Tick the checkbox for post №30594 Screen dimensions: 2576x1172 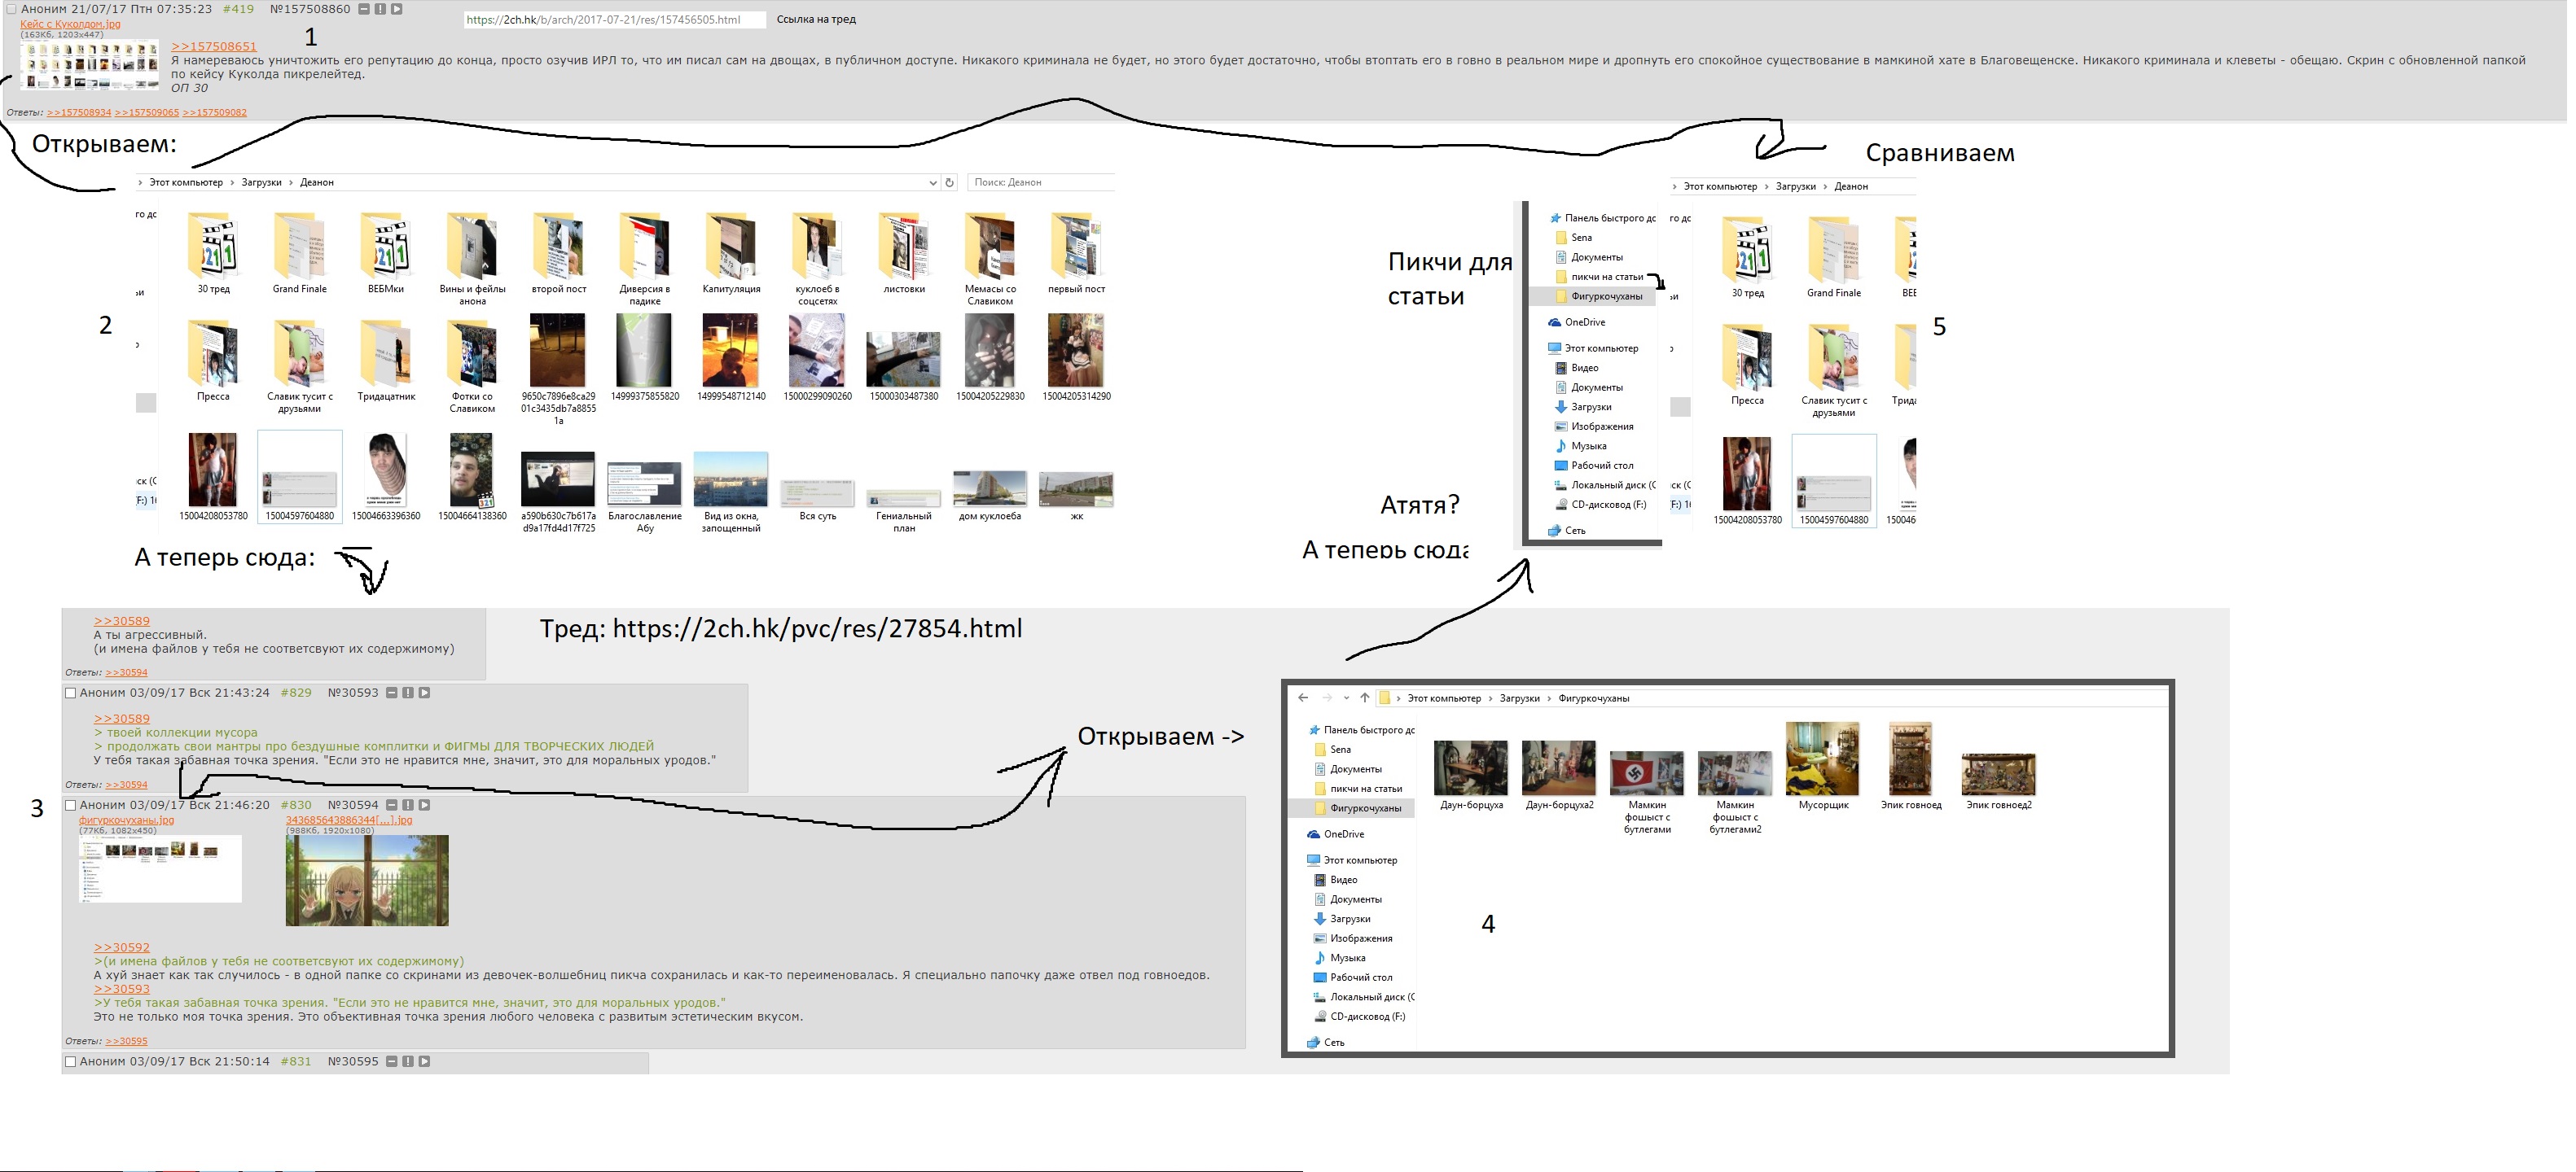71,804
